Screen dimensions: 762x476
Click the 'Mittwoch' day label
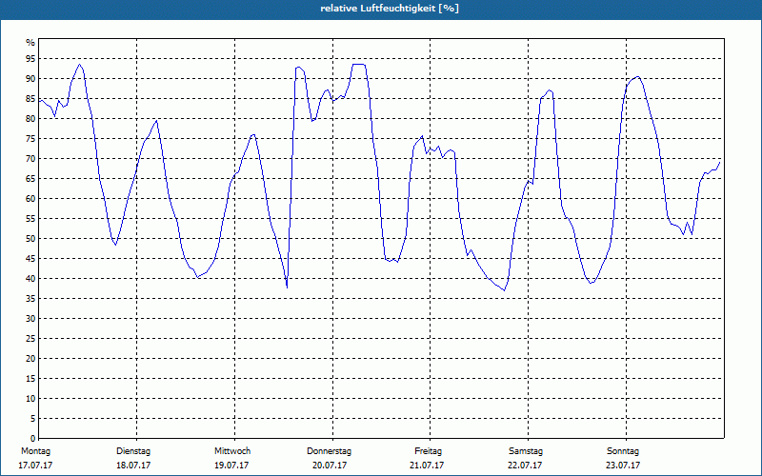(232, 451)
